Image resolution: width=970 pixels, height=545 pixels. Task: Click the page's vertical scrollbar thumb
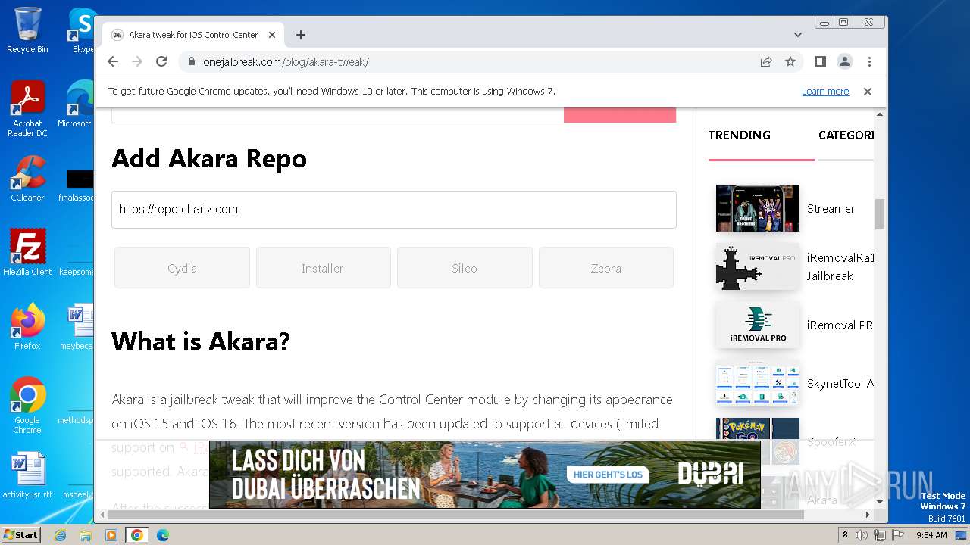pos(880,214)
